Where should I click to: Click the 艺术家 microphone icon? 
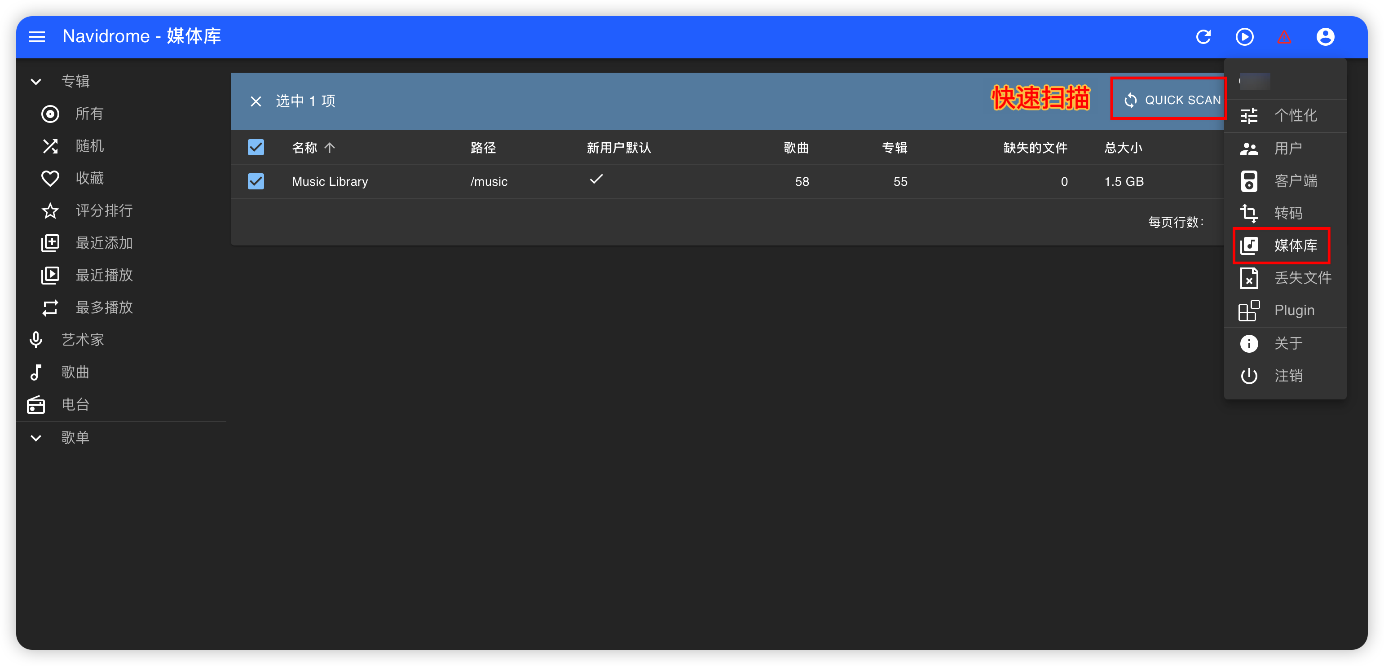[36, 339]
